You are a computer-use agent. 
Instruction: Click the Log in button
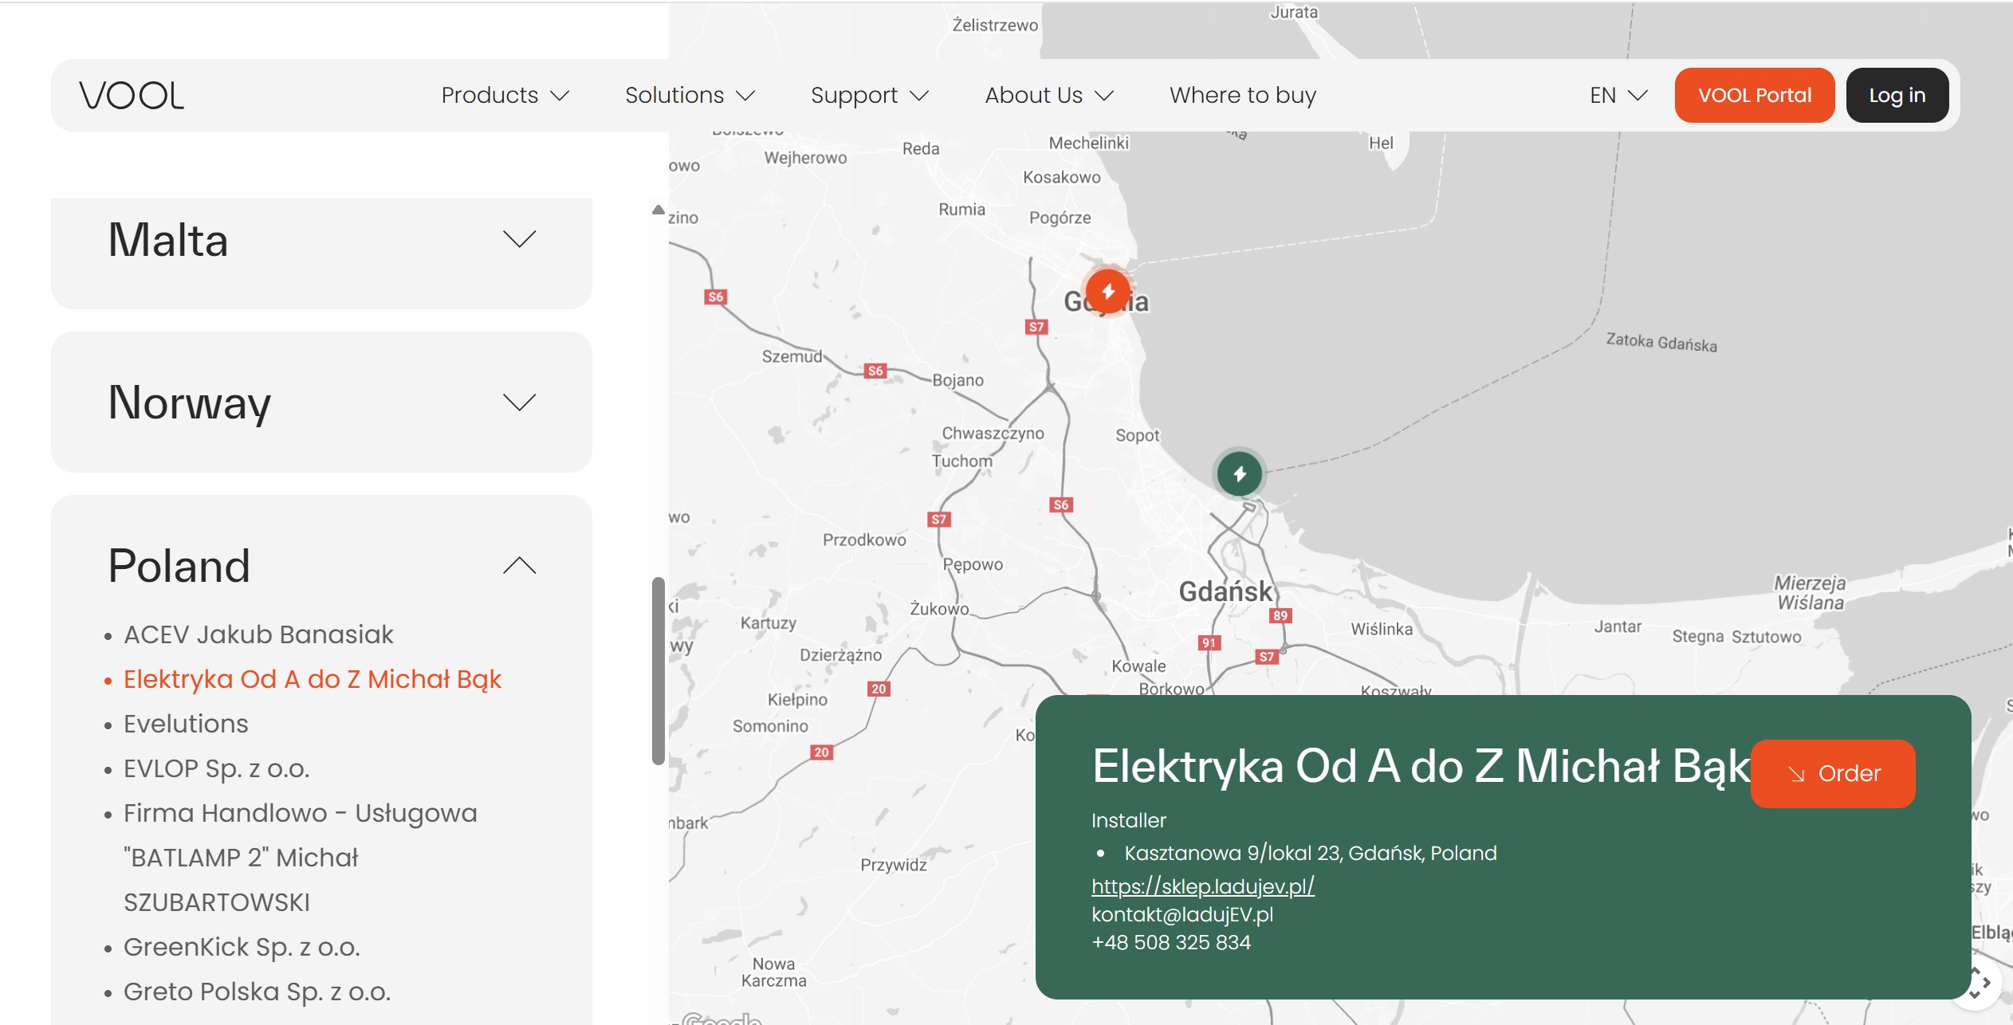pos(1897,95)
